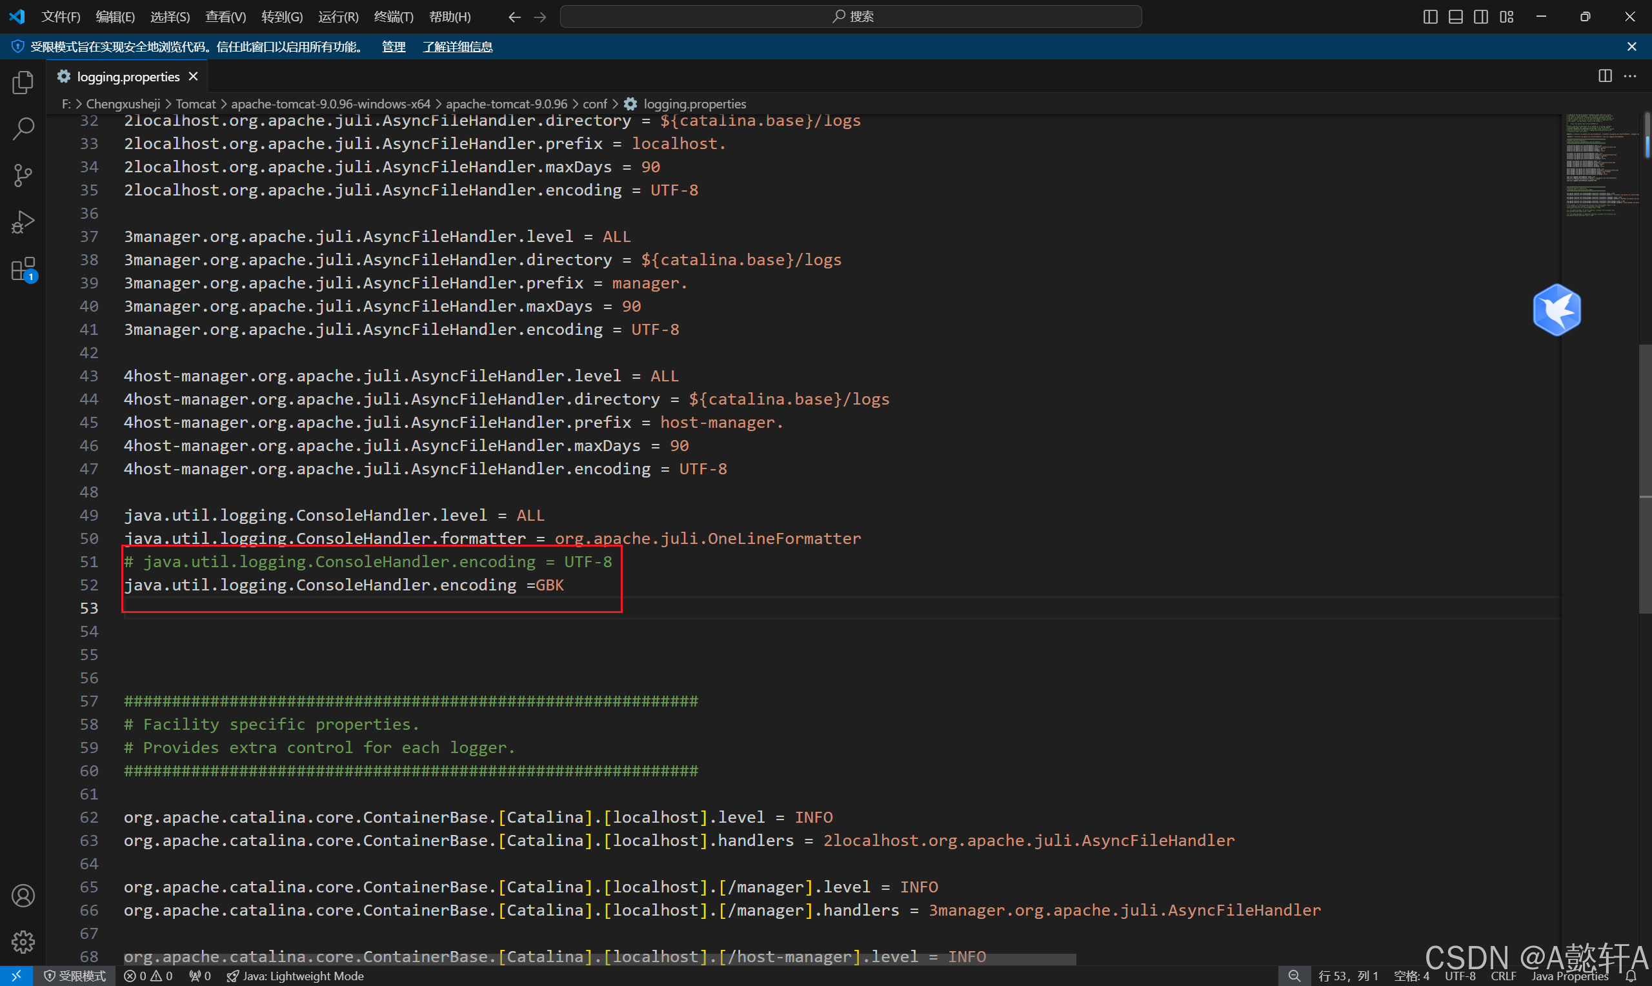Open the Accounts menu icon
This screenshot has height=986, width=1652.
tap(23, 896)
